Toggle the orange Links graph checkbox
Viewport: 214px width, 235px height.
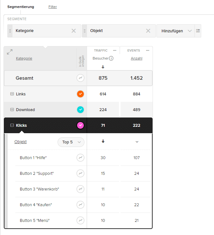click(x=80, y=94)
